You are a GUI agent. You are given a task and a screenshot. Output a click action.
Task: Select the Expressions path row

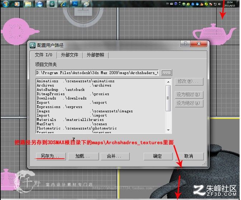pos(101,107)
